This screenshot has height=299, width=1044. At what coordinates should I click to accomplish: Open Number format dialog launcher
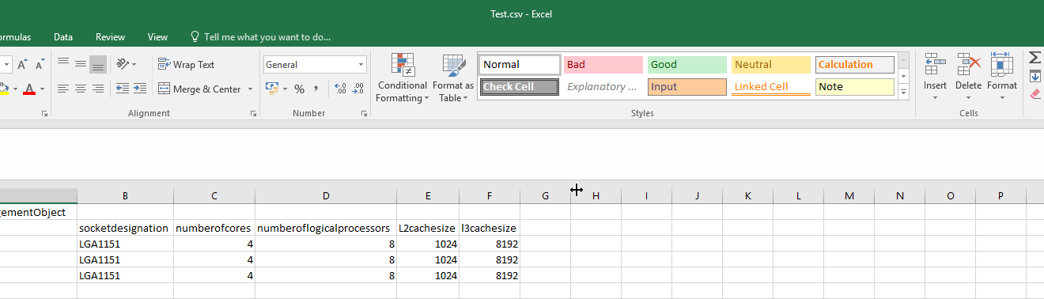pos(364,114)
